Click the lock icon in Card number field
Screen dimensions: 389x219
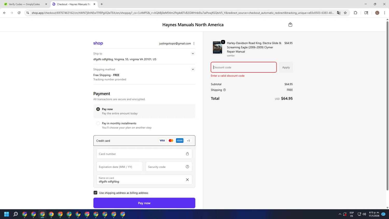[187, 154]
